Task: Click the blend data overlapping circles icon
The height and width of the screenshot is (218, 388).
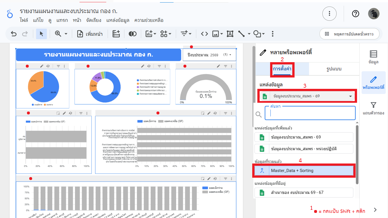Action: 132,34
